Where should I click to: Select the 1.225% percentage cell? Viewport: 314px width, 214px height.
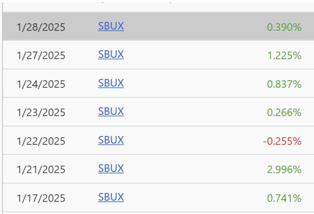284,56
